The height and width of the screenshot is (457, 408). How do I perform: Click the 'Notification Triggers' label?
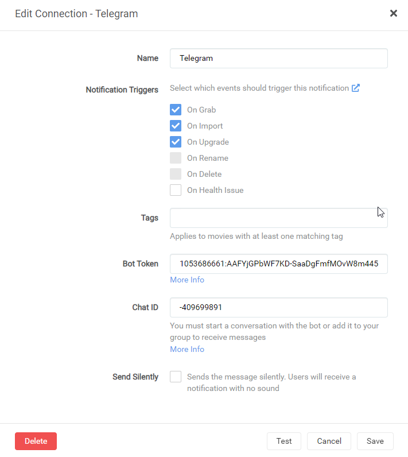[122, 90]
